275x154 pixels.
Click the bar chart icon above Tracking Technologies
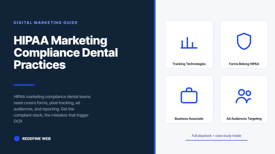pos(189,43)
